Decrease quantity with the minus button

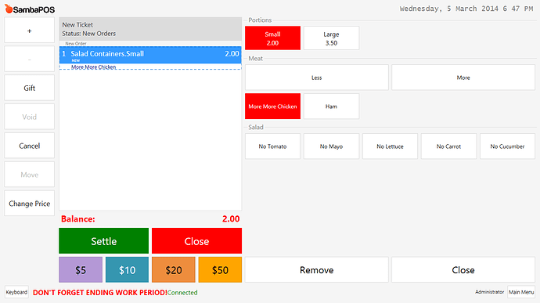tap(29, 59)
